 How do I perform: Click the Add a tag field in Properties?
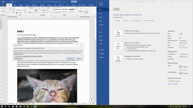point(182,45)
